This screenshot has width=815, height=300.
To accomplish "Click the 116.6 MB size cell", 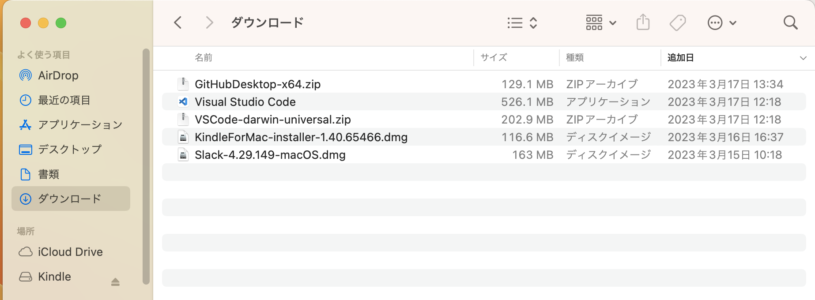I will (x=527, y=137).
